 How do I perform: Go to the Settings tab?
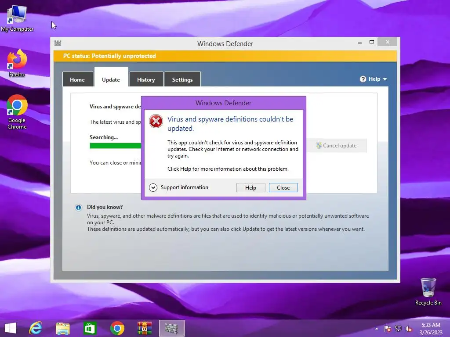click(182, 79)
